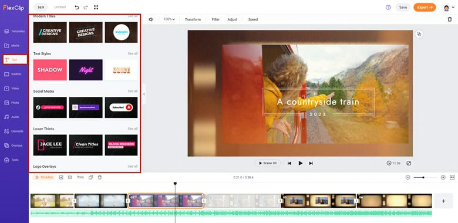Click the timeline zoom slider
The image size is (458, 223).
click(425, 177)
